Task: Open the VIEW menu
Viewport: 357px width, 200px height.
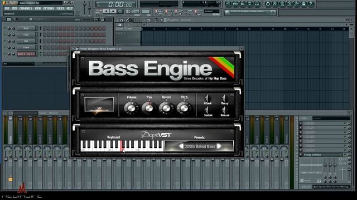Action: coord(38,8)
